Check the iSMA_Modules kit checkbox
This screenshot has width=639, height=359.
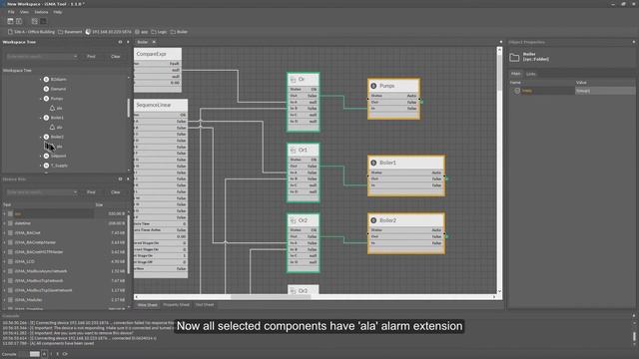coord(10,300)
